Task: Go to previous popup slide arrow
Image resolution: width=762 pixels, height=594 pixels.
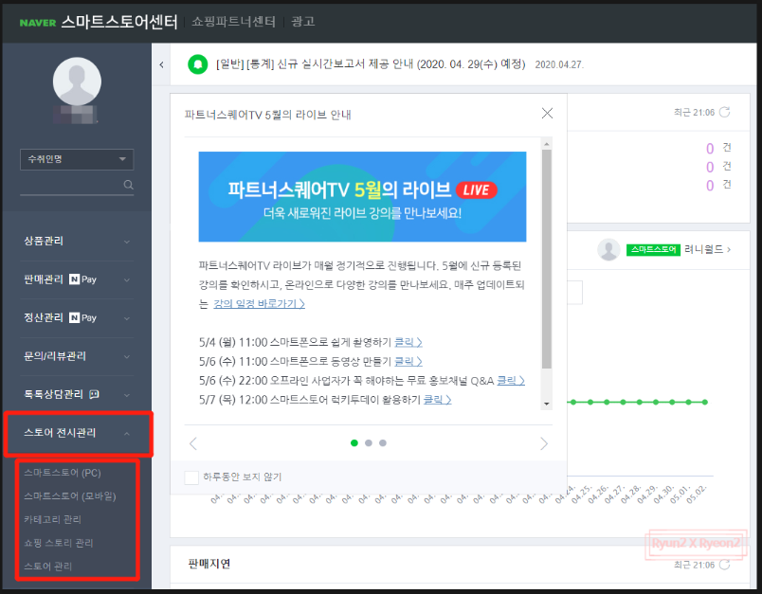Action: [x=193, y=443]
